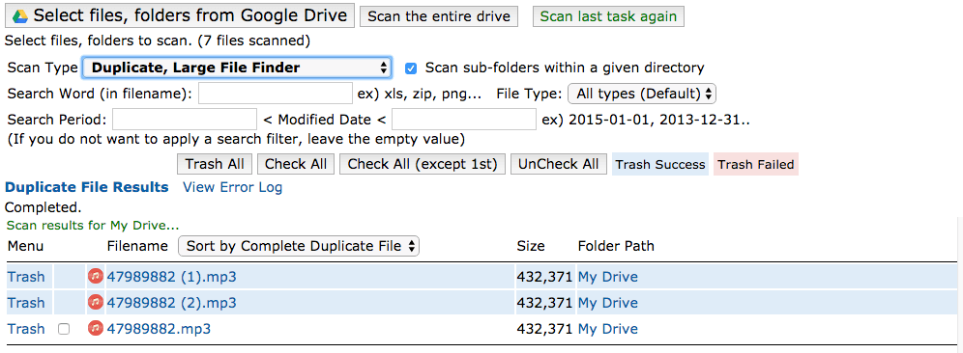Click the Size column header
Image resolution: width=963 pixels, height=353 pixels.
(531, 246)
